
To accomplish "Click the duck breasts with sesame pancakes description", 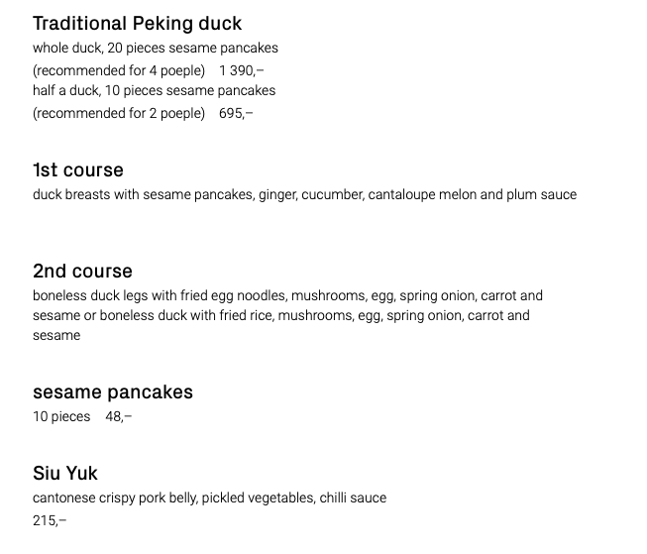I will click(305, 194).
